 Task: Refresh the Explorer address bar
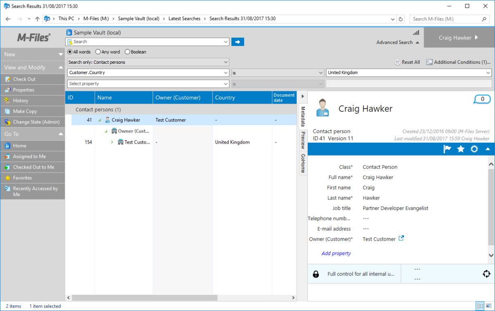click(x=401, y=19)
